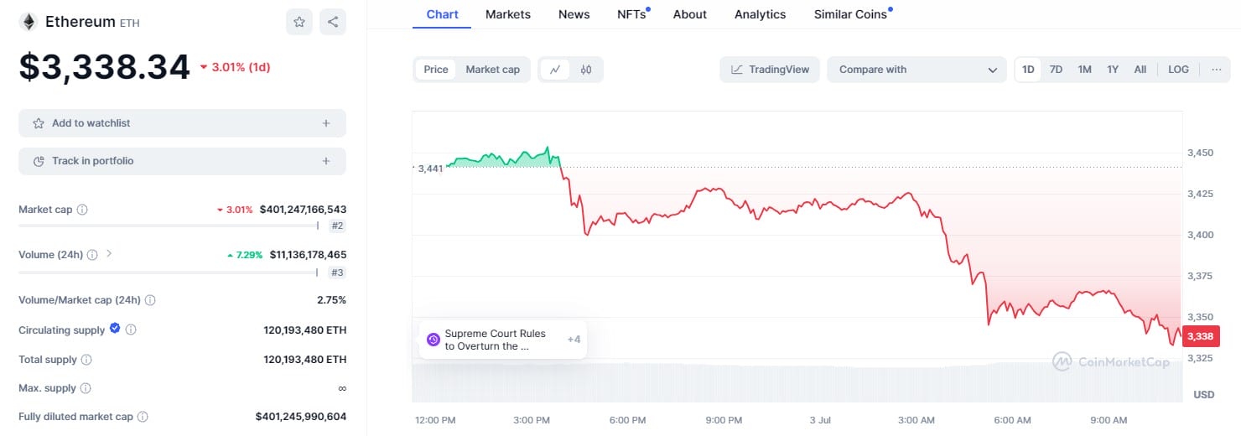Click info icon beside Circulating supply

click(131, 330)
